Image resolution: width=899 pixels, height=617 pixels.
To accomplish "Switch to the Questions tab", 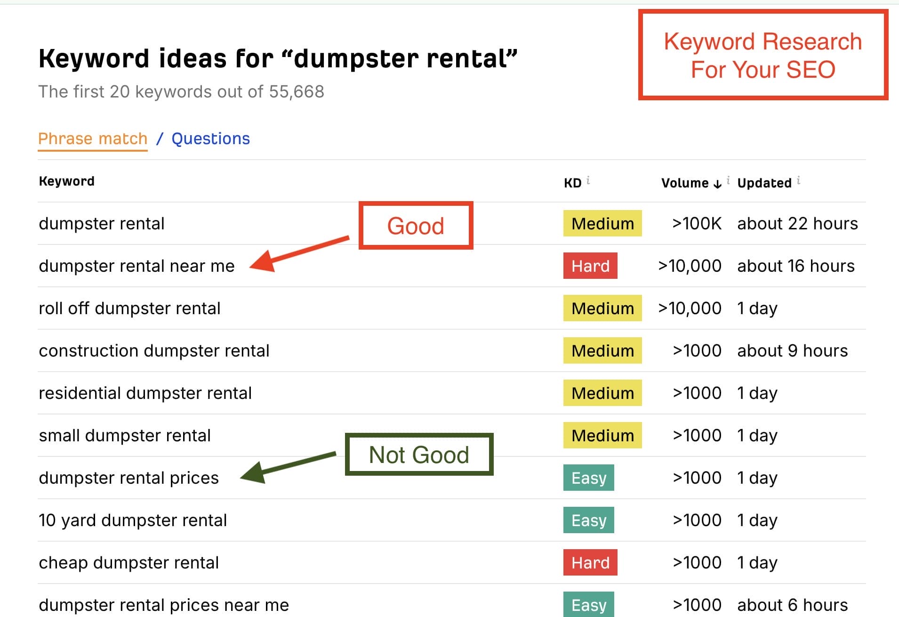I will tap(210, 138).
